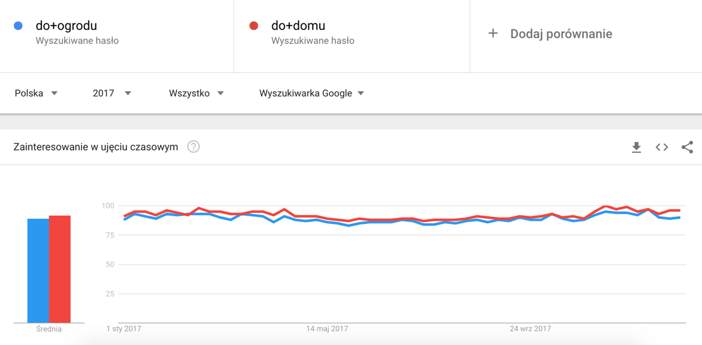The image size is (702, 345).
Task: Share the interest over time chart
Action: (687, 147)
